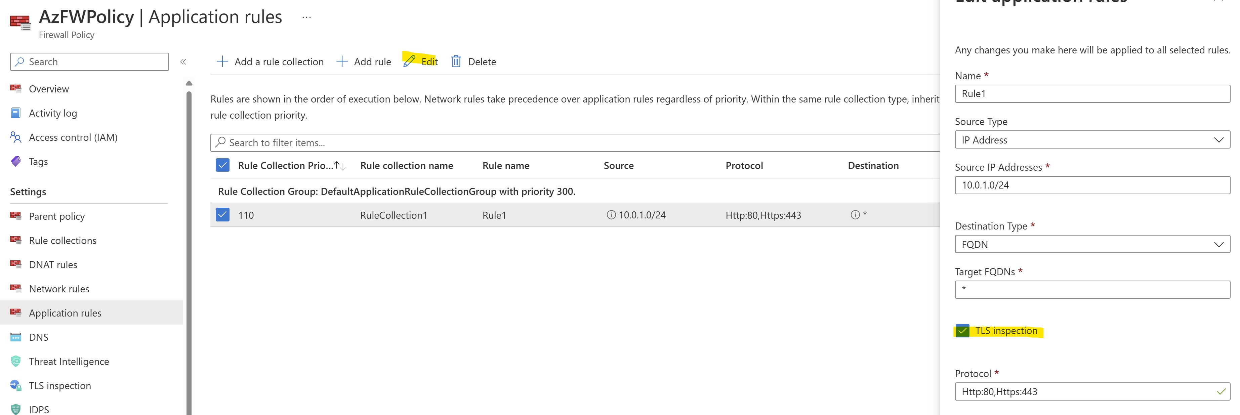
Task: Click the info icon in Destination column
Action: (x=855, y=215)
